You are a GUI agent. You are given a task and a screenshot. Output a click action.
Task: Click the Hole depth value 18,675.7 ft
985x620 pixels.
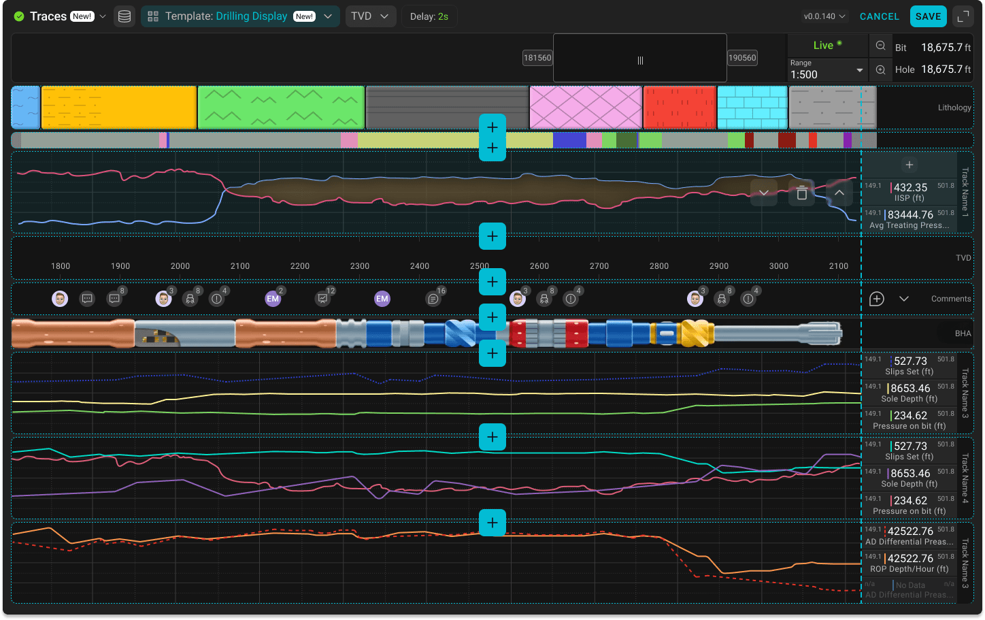pos(946,69)
